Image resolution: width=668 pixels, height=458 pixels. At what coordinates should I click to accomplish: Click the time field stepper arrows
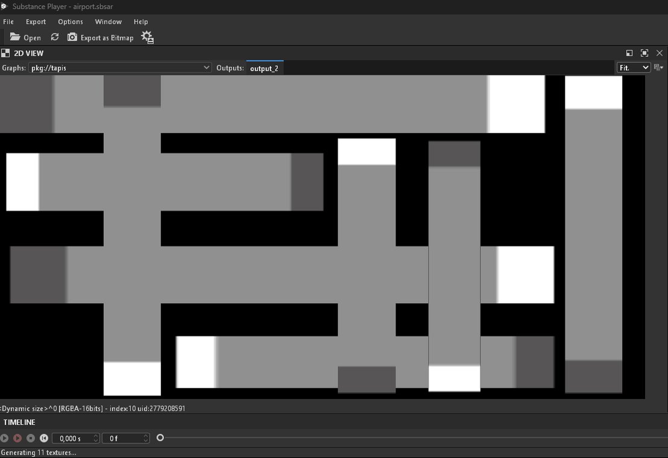(x=96, y=438)
